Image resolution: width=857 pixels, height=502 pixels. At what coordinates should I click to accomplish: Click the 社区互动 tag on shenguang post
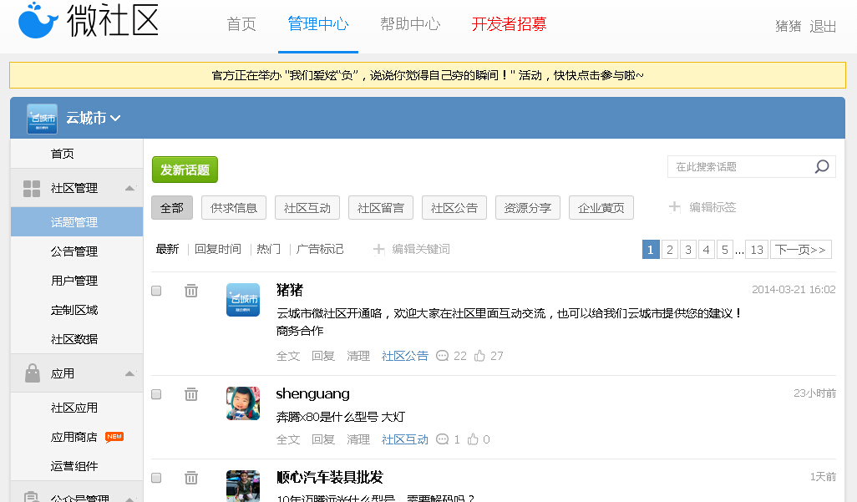(405, 439)
